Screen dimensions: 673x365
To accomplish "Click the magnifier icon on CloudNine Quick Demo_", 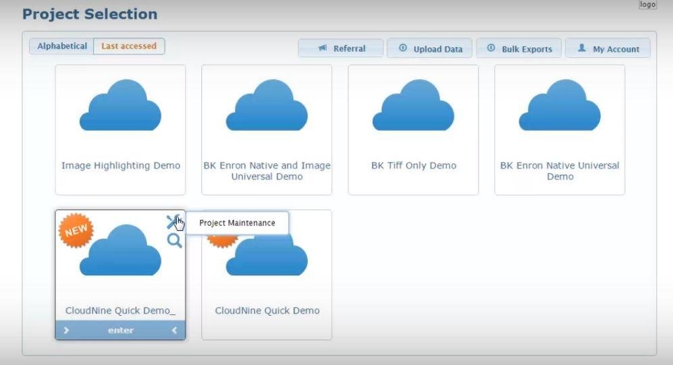I will (x=174, y=241).
